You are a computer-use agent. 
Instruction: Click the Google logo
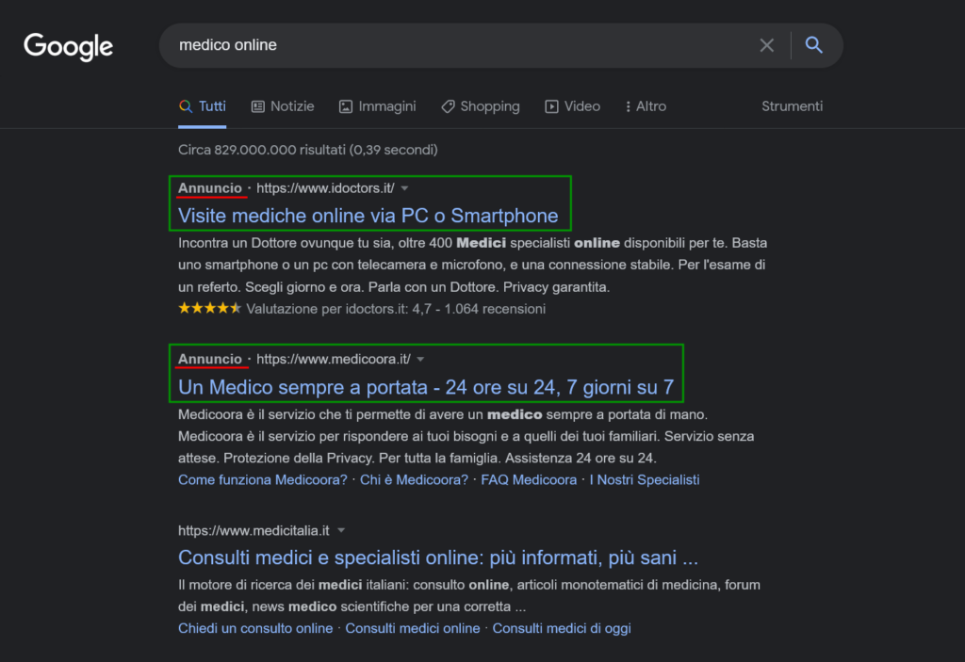click(x=68, y=46)
